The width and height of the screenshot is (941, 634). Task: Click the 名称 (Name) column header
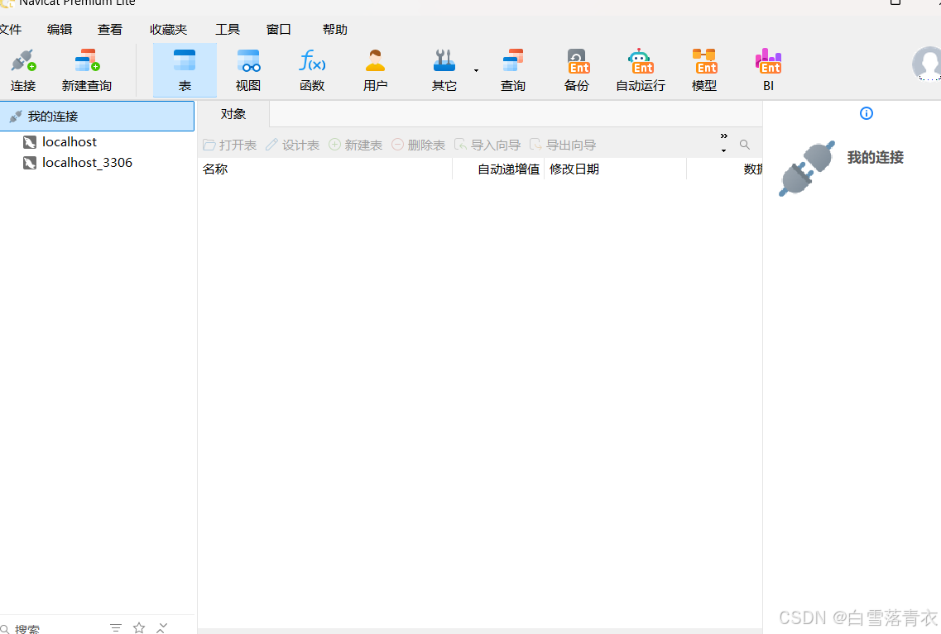click(x=215, y=169)
